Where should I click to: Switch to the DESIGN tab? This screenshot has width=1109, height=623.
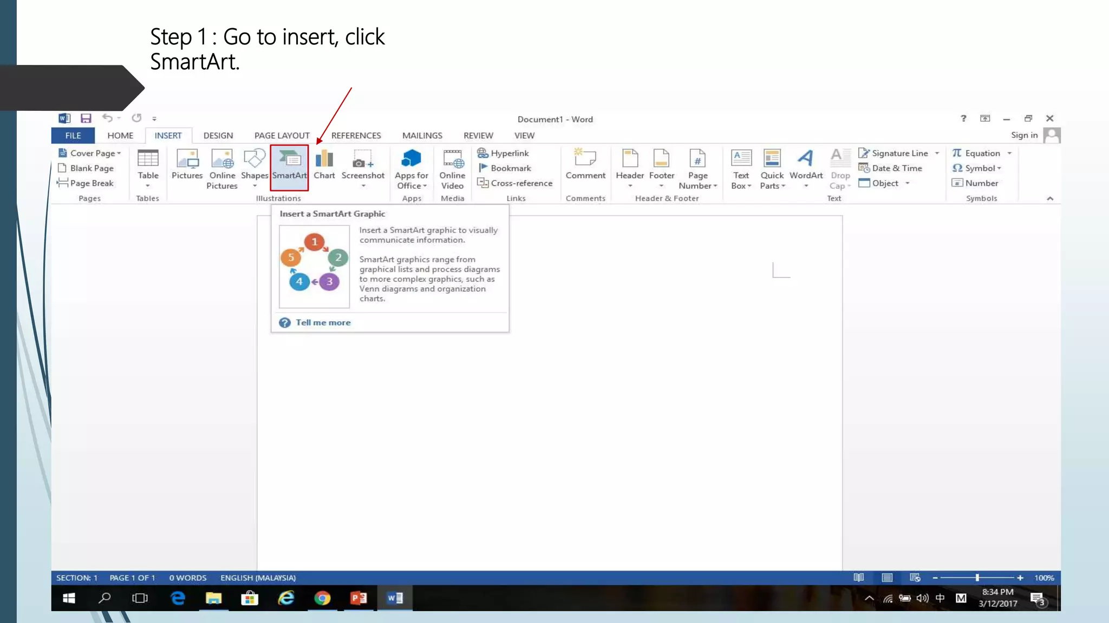[218, 136]
